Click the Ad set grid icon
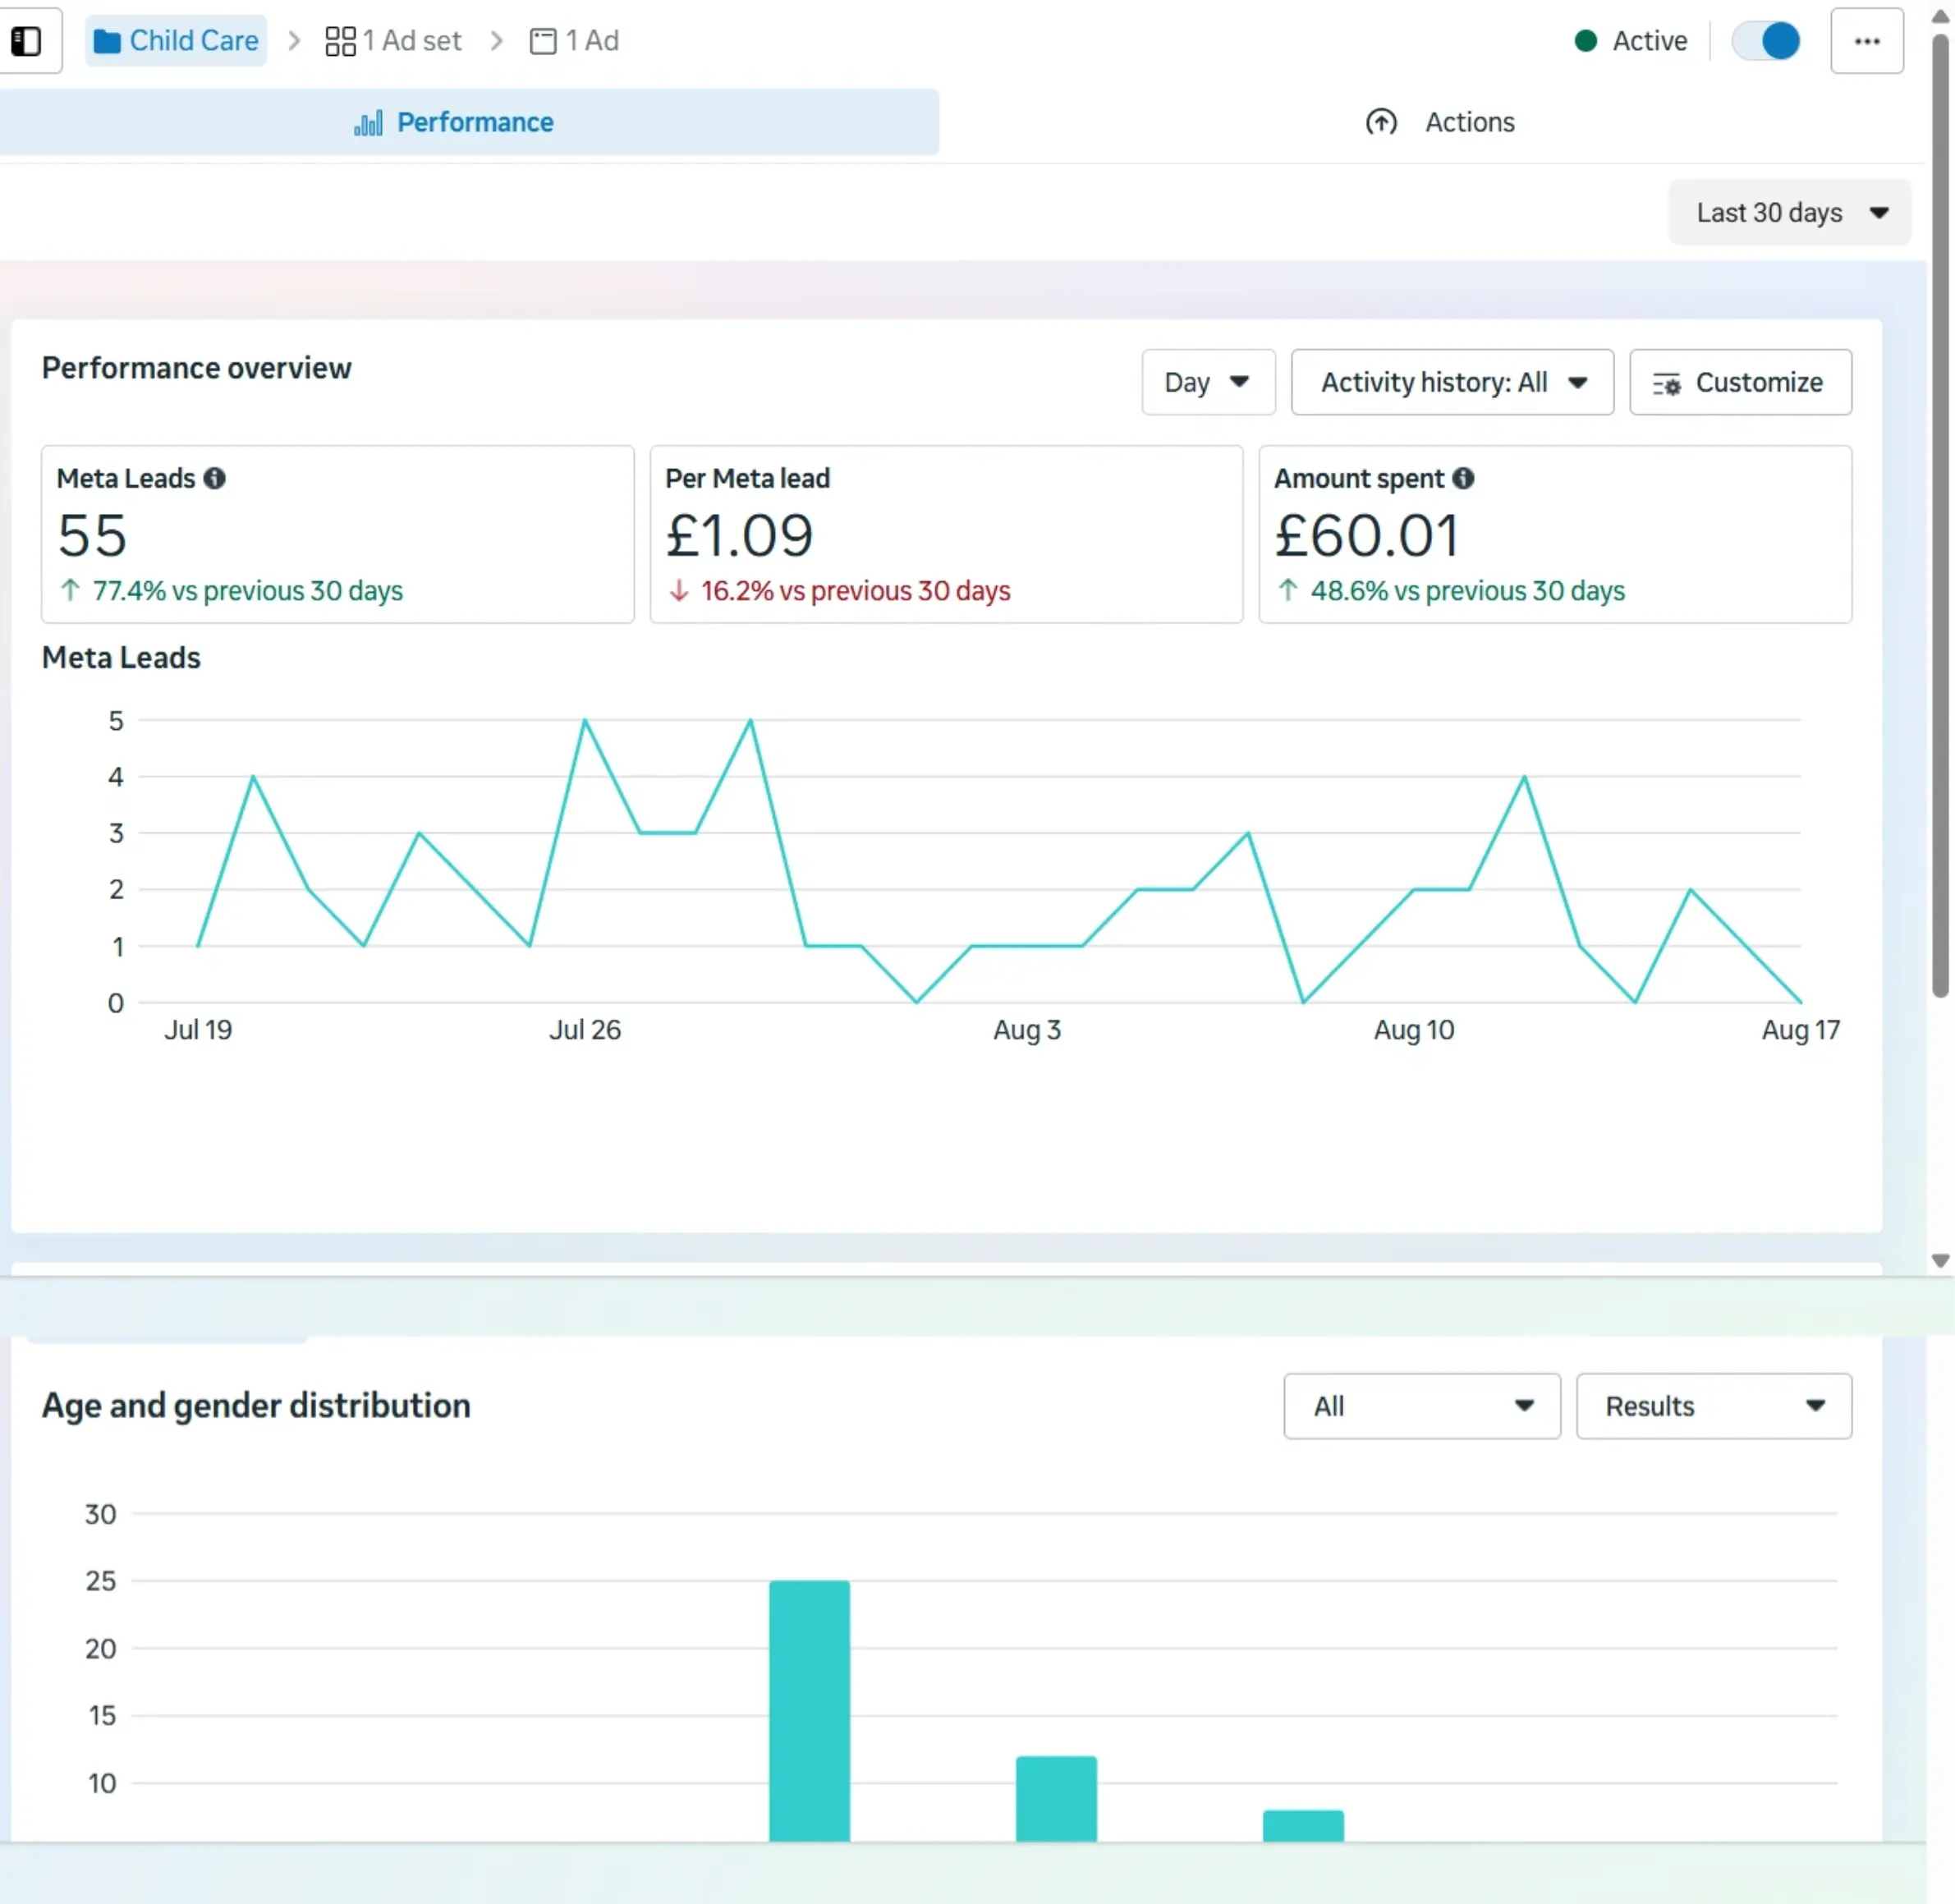Screen dimensions: 1955x1904 [x=340, y=41]
